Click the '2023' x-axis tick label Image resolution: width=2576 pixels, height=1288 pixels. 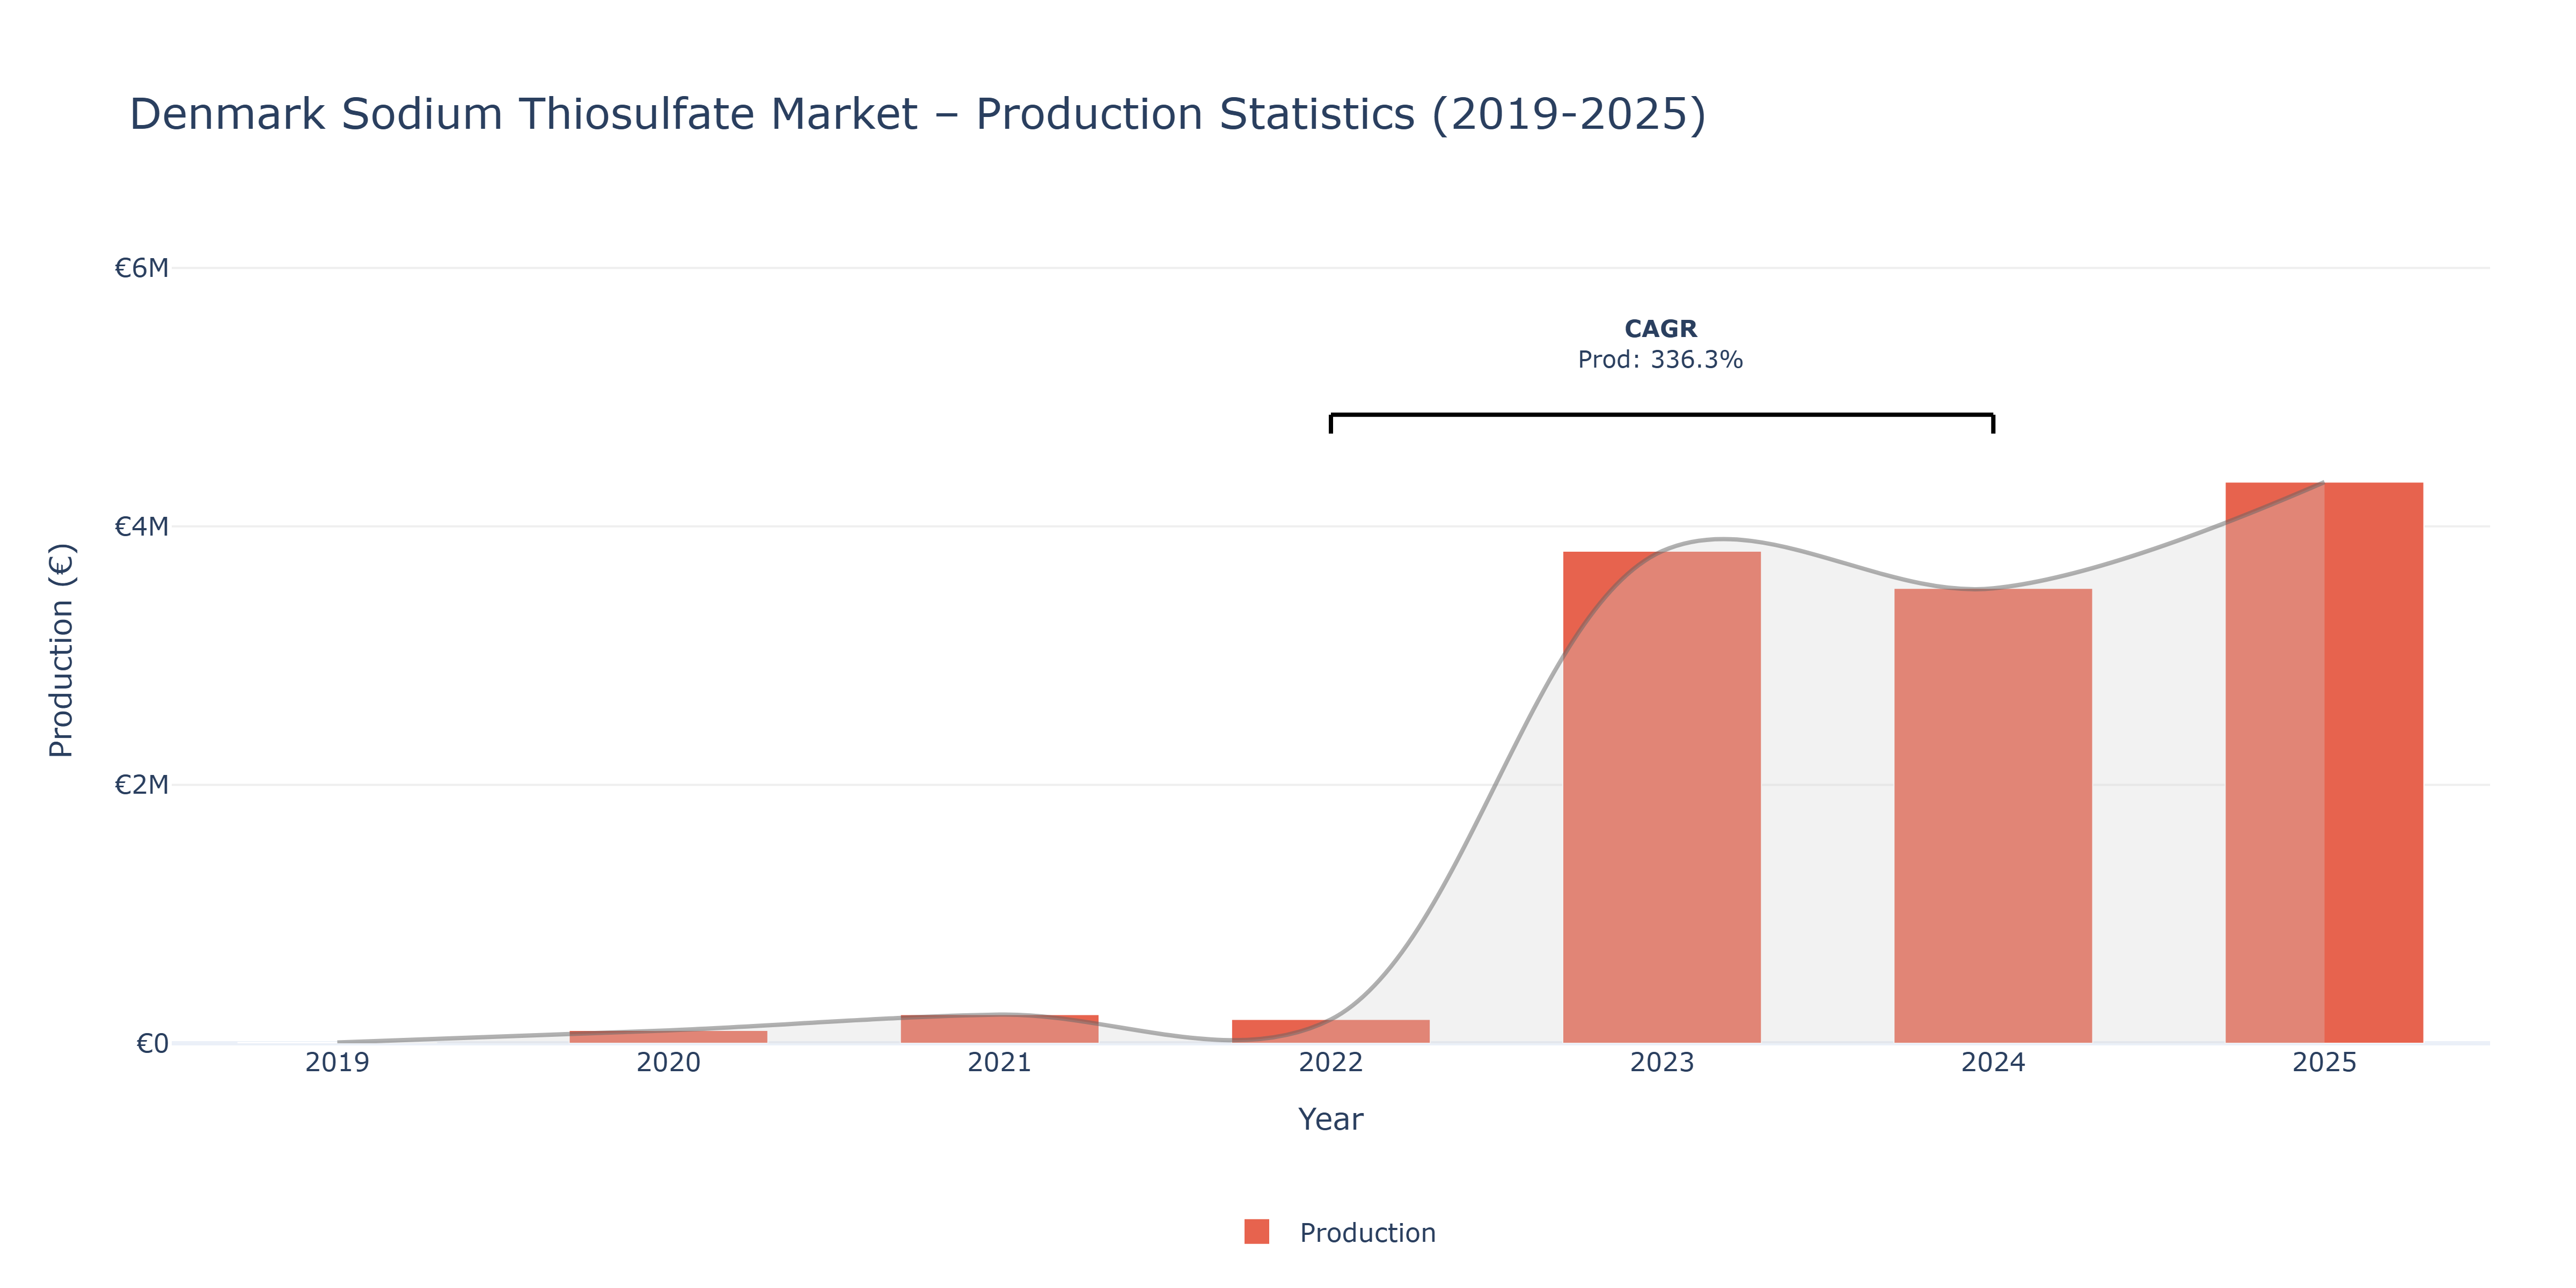[1661, 1062]
